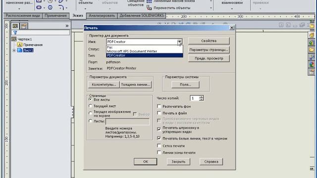Open Custom Properties icon in task pane
Screen dimensions: 317x178
(312, 72)
